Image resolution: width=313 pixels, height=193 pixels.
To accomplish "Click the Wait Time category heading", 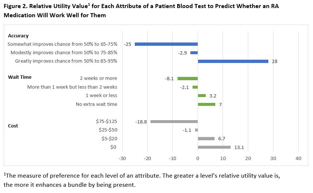I will tap(20, 77).
